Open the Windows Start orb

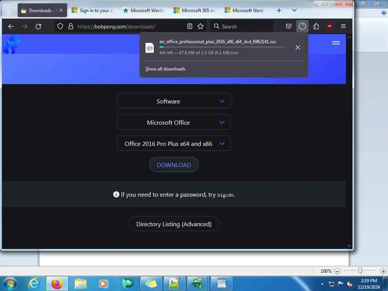[x=10, y=283]
